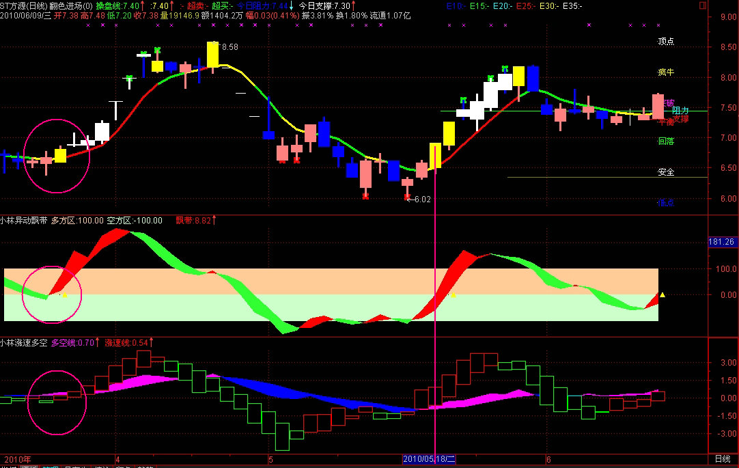Click the 小林异动飘带 indicator title

(23, 221)
